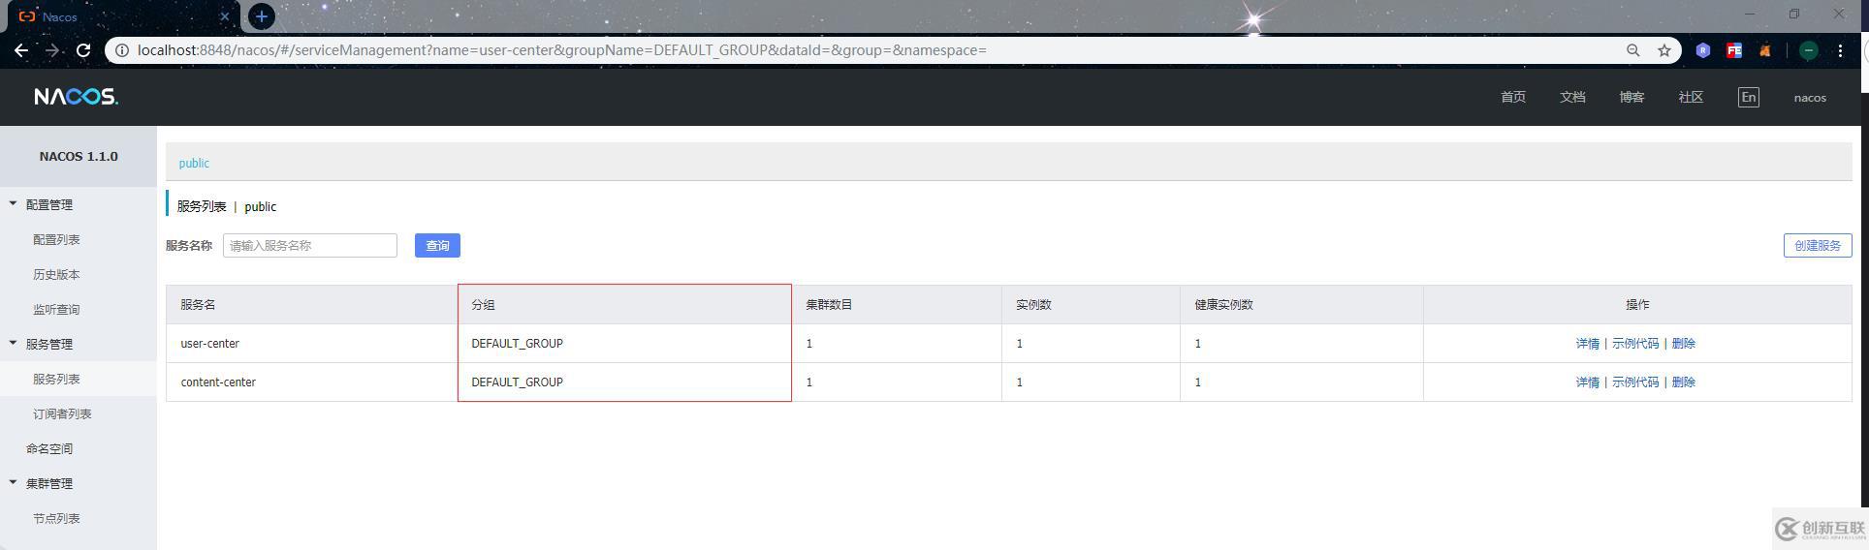Click DEFAULT_GROUP in user-center row
Viewport: 1869px width, 550px height.
pos(517,343)
